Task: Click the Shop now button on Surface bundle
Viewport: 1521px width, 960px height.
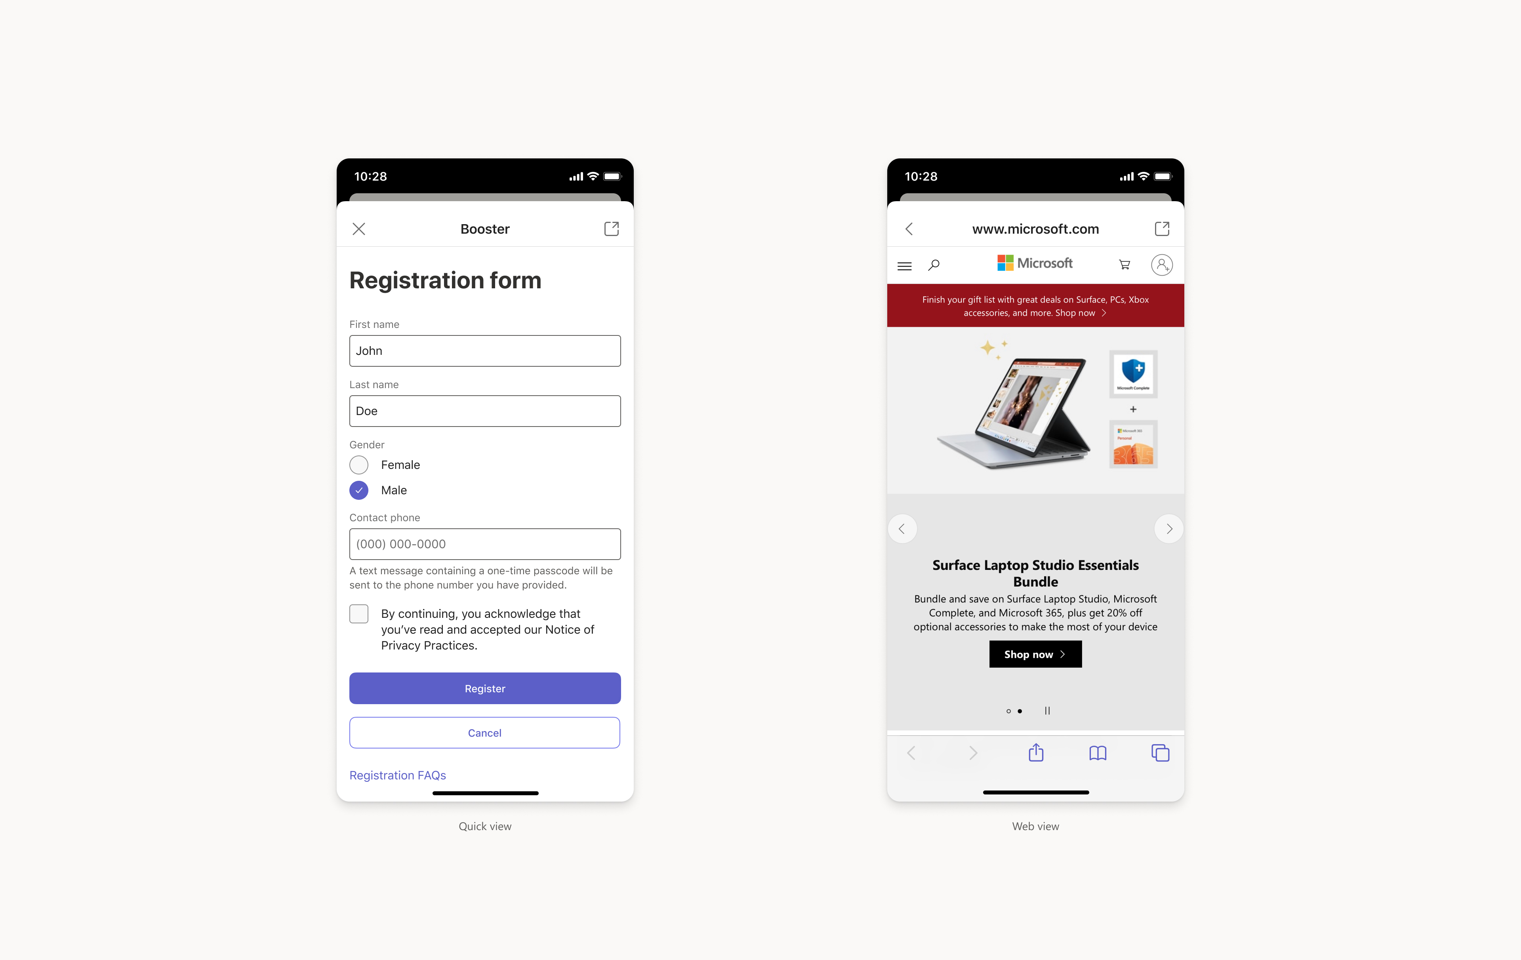Action: coord(1034,653)
